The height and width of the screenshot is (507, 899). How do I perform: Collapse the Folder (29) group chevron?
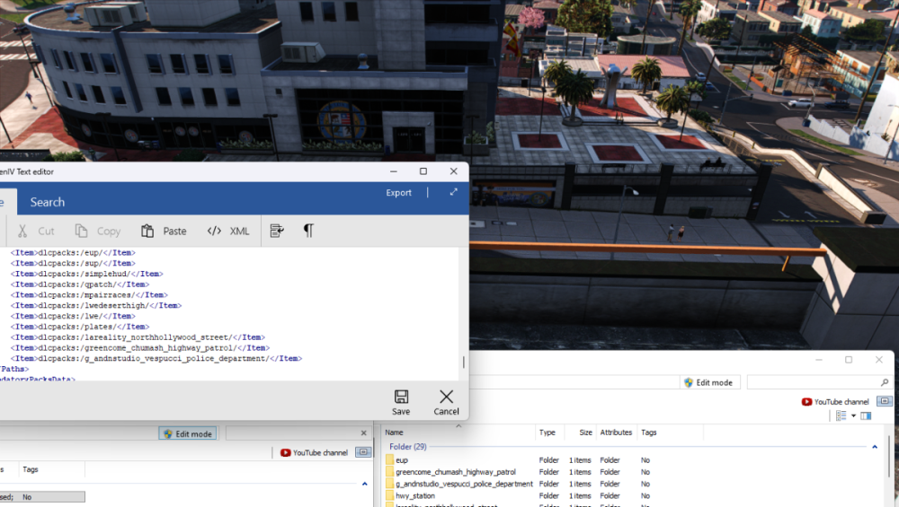point(875,447)
